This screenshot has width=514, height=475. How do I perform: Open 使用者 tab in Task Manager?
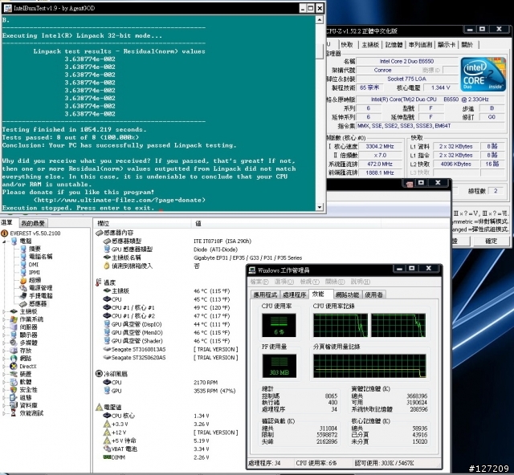(373, 294)
